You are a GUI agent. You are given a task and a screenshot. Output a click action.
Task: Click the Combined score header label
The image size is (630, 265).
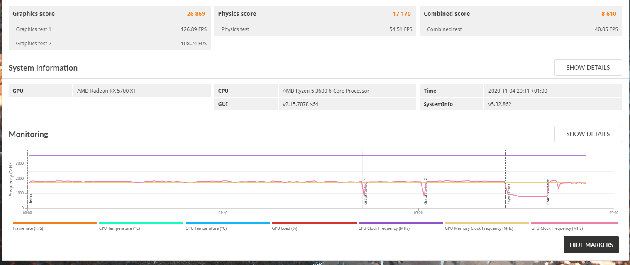tap(447, 14)
